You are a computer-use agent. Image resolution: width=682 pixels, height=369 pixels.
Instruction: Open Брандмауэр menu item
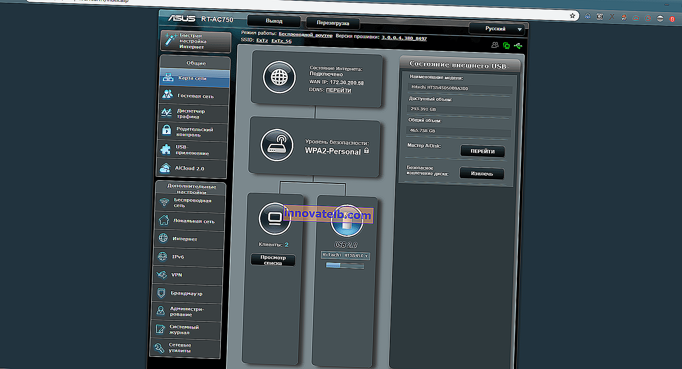[x=186, y=293]
